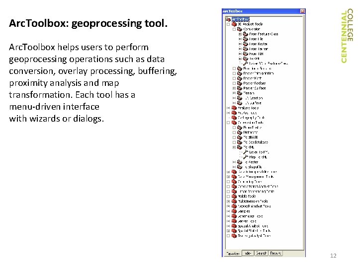Click the Samples toolbox icon

(x=234, y=211)
